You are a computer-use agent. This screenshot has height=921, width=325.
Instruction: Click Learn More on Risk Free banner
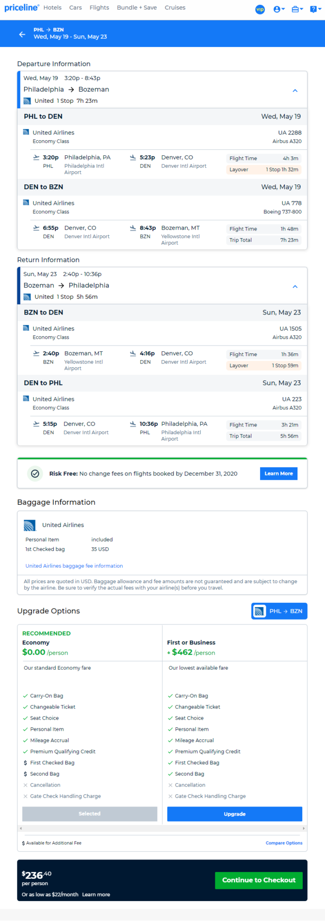point(279,474)
